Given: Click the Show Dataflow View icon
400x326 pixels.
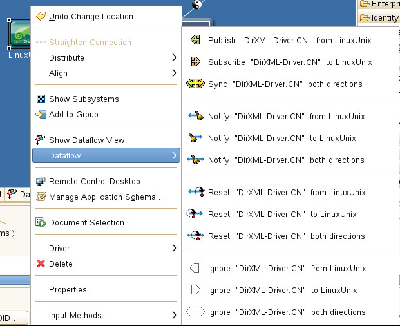Looking at the screenshot, I should [x=41, y=140].
